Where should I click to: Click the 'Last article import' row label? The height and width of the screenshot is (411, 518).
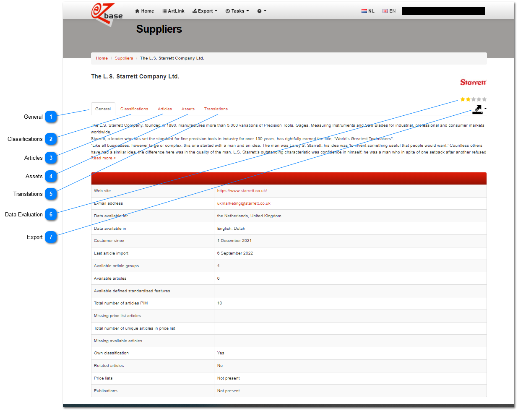[111, 253]
